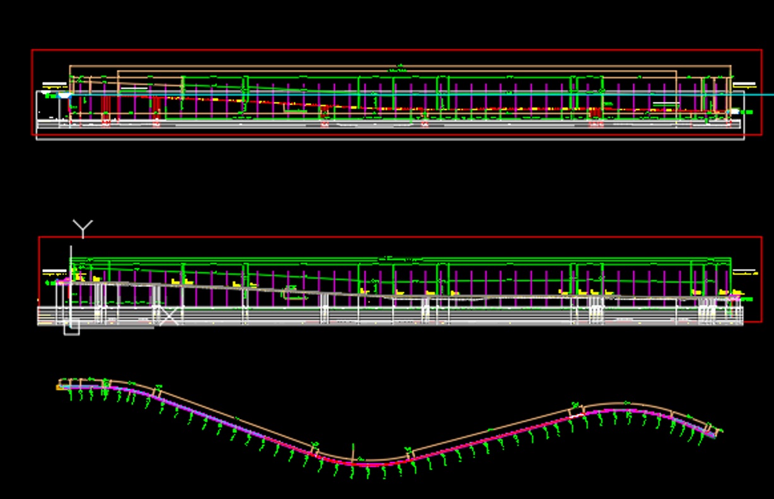774x499 pixels.
Task: Pick the white X-crossed box in the middle drawing
Action: (168, 316)
